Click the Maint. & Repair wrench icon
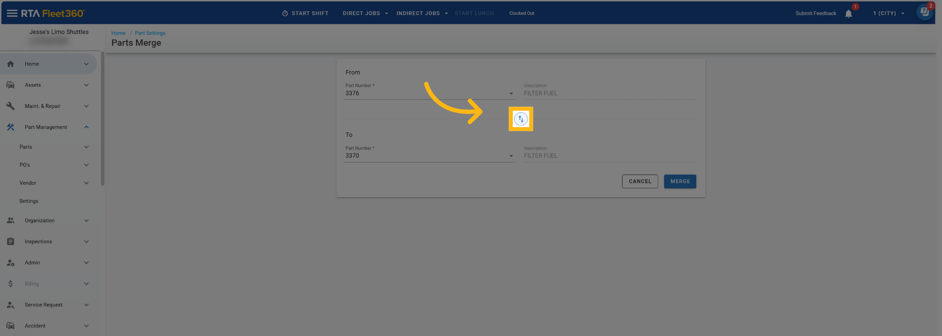 [11, 106]
